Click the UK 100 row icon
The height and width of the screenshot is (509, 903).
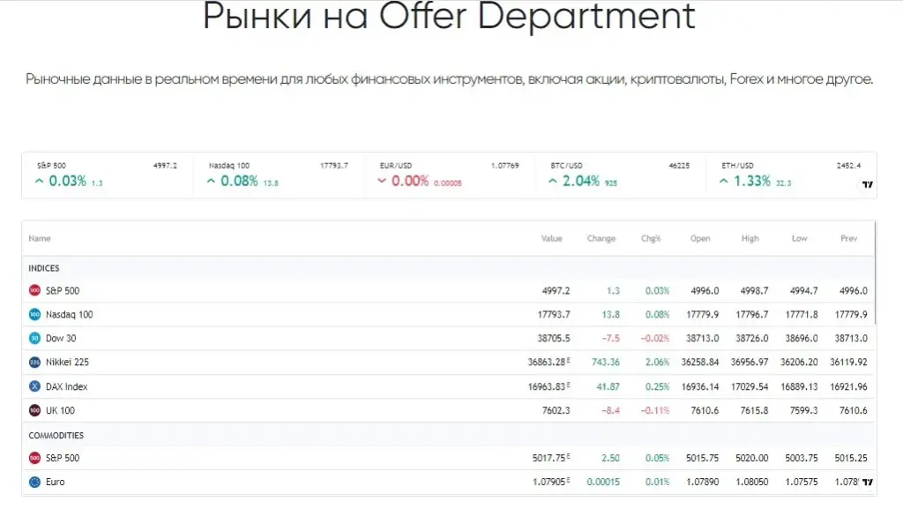pyautogui.click(x=34, y=410)
